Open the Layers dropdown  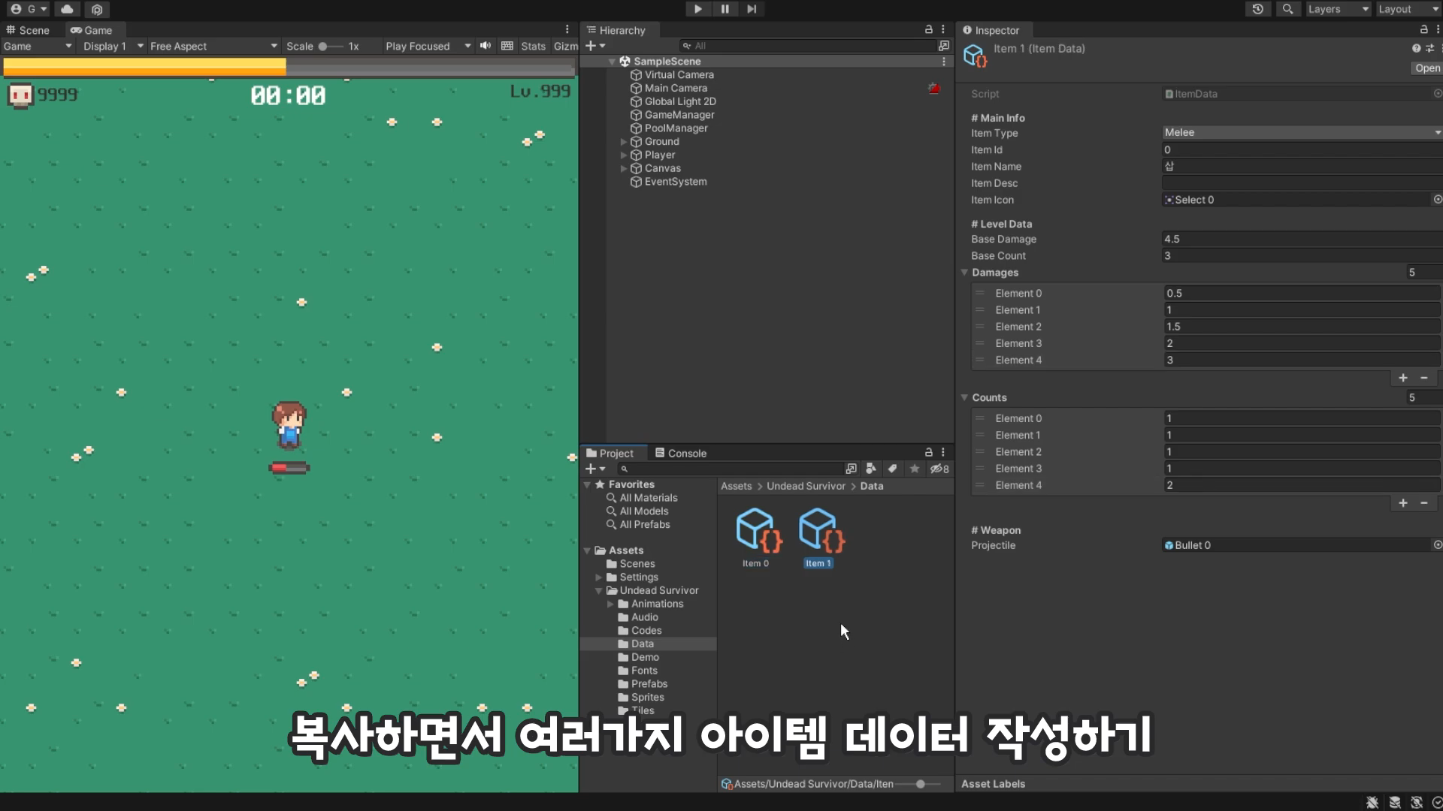point(1338,9)
